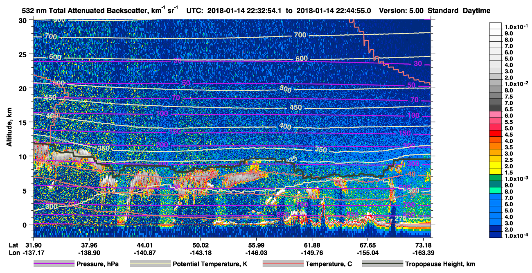This screenshot has height=273, width=532.
Task: Click 'Temperature, C' legend label
Action: point(329,264)
